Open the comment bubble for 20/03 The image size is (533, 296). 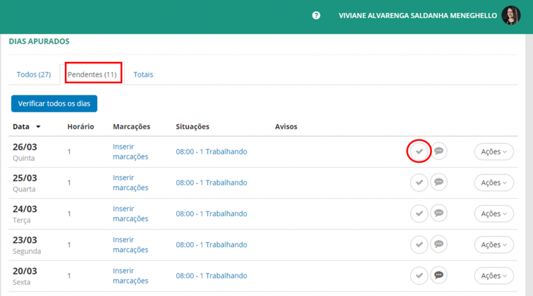pos(439,276)
